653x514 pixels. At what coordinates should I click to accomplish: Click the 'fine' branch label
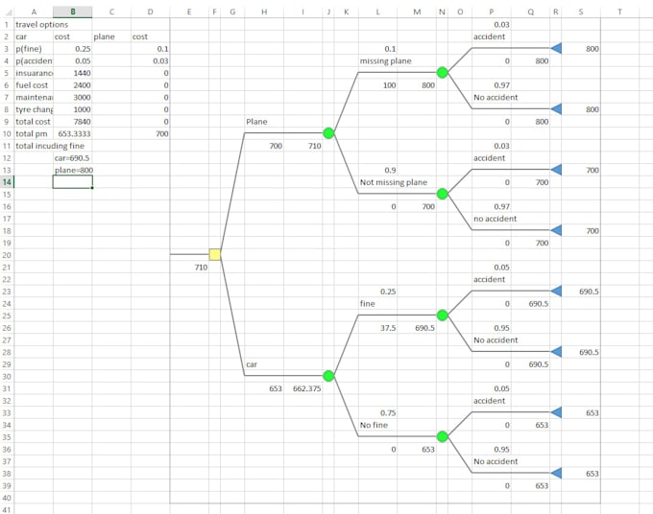point(367,304)
